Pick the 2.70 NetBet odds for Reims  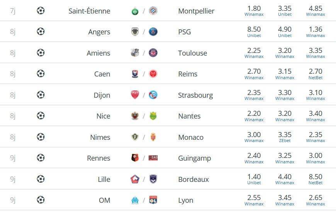tap(316, 74)
